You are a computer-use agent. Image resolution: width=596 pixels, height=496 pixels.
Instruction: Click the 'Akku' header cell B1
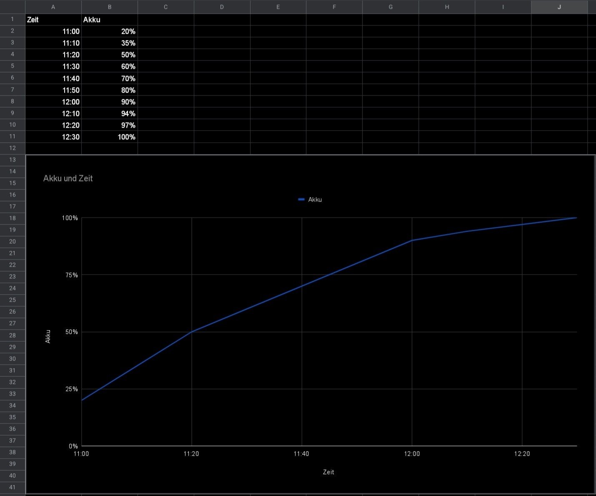tap(110, 20)
